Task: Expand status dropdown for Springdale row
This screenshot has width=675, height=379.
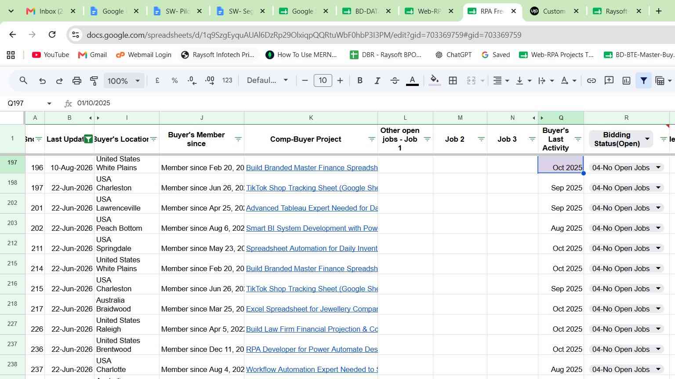Action: click(658, 248)
